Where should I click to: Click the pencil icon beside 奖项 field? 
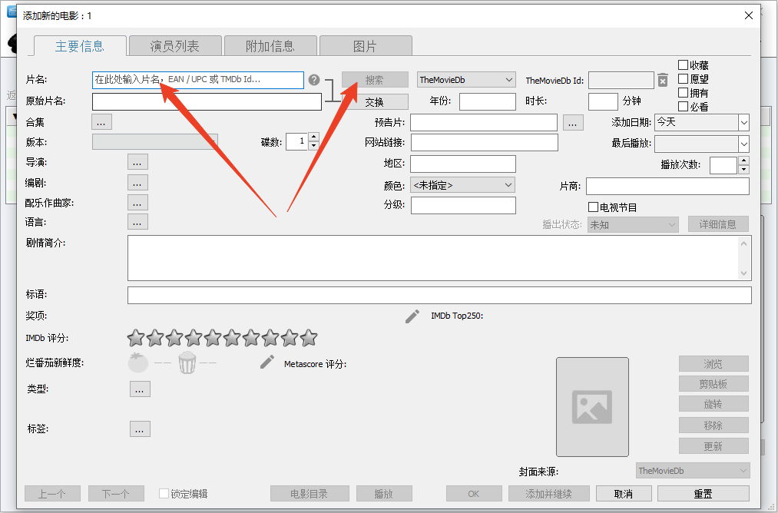click(412, 316)
